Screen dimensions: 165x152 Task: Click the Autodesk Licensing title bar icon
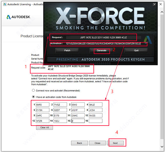pyautogui.click(x=5, y=4)
